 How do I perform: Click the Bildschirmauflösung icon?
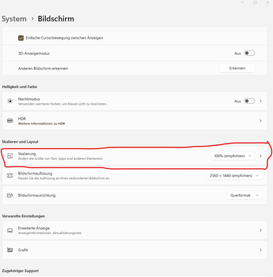coord(10,176)
